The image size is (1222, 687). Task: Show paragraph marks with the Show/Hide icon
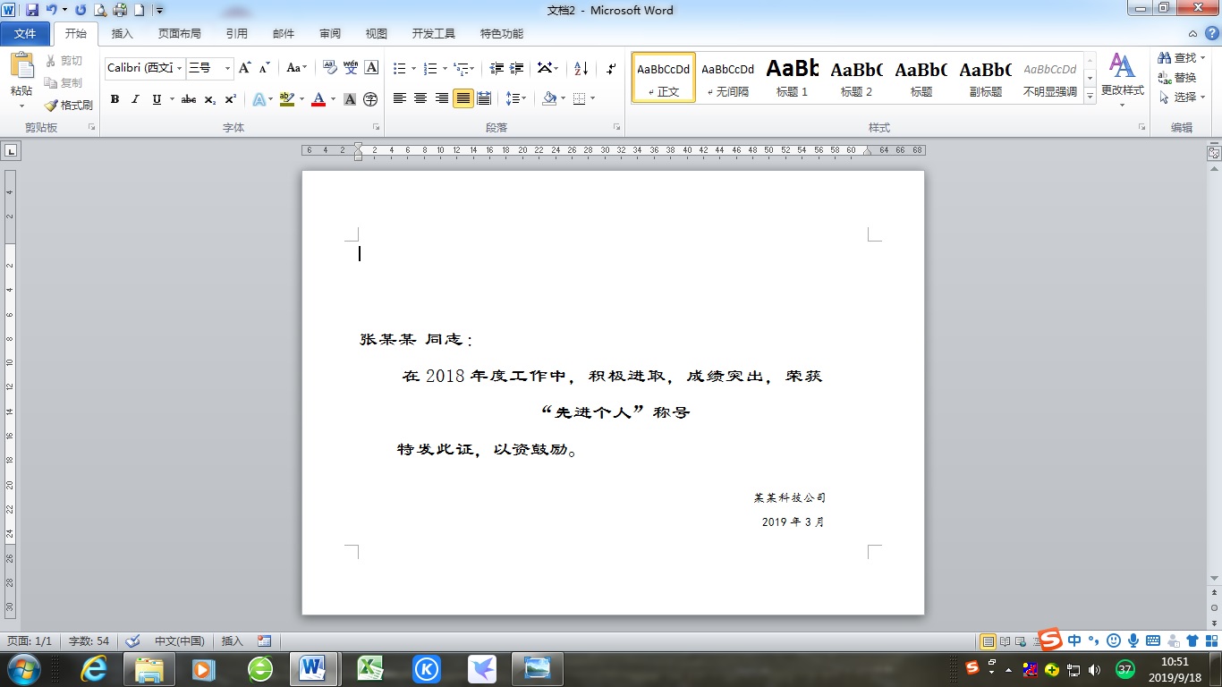pyautogui.click(x=611, y=68)
